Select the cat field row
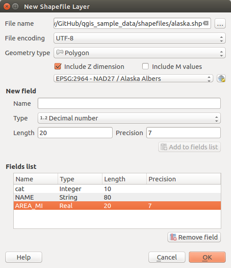Screen dimensions: 231x268 click(x=117, y=189)
